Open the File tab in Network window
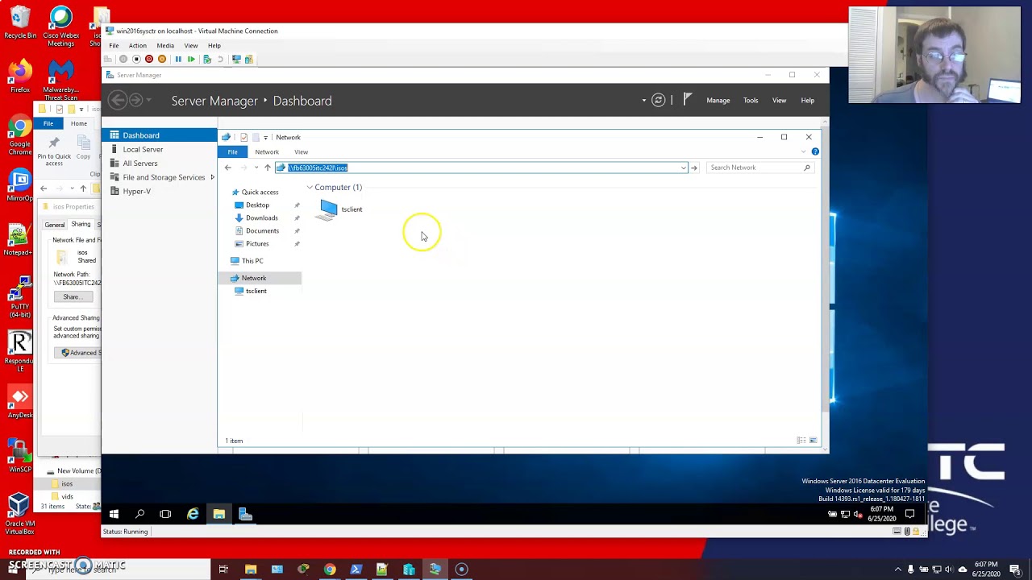The height and width of the screenshot is (580, 1032). point(232,151)
